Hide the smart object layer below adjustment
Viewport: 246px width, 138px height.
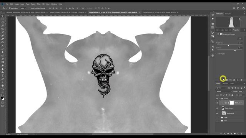pyautogui.click(x=217, y=108)
